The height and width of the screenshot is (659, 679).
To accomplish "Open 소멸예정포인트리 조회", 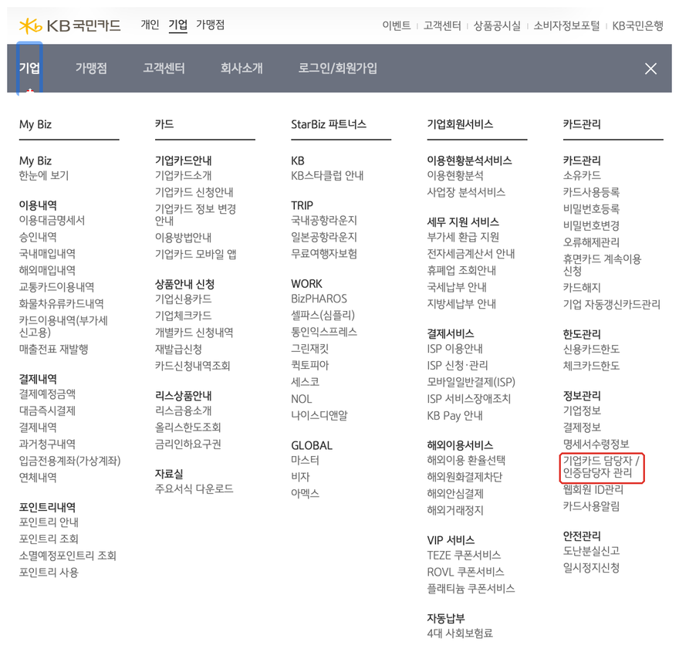I will click(x=68, y=556).
